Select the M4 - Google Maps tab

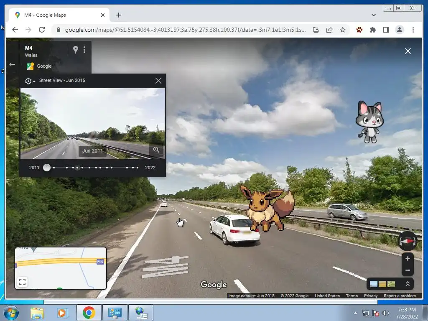point(59,15)
